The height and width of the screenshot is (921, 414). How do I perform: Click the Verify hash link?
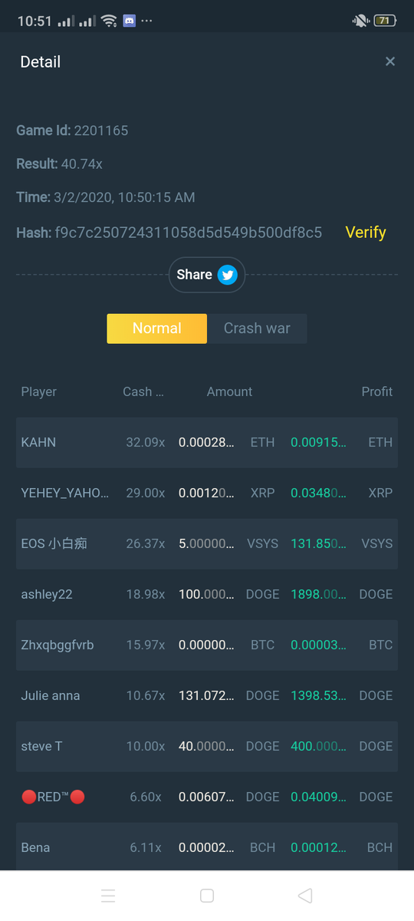(366, 233)
